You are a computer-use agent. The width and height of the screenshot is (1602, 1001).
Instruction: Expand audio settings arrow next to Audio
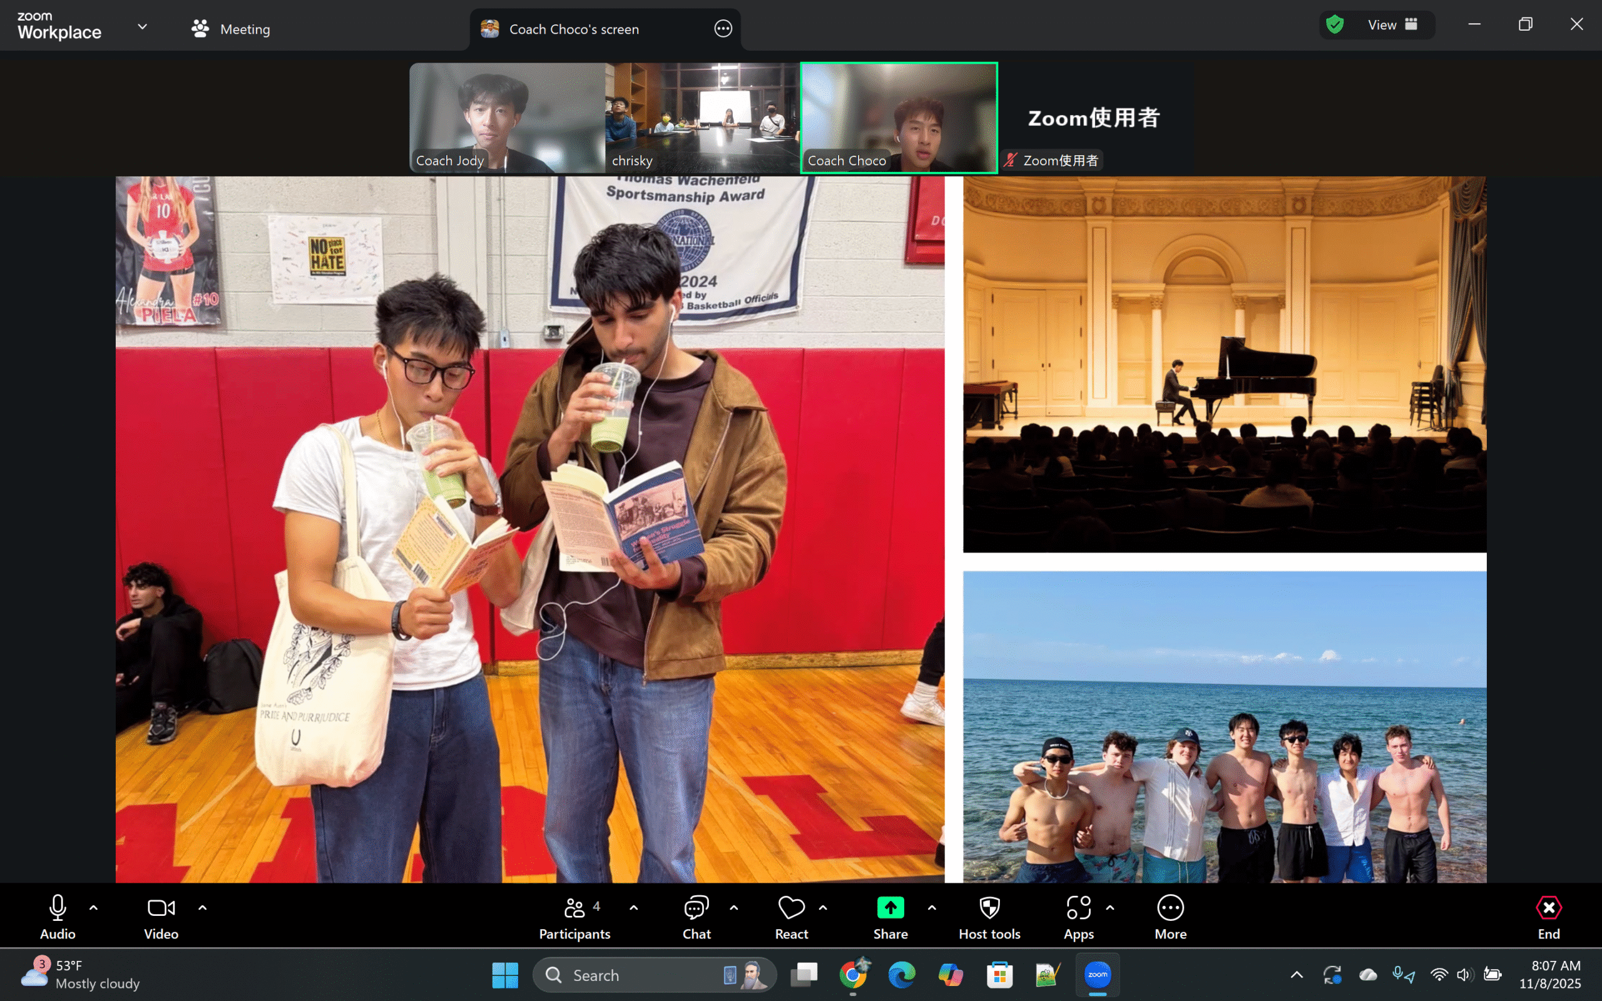[93, 908]
